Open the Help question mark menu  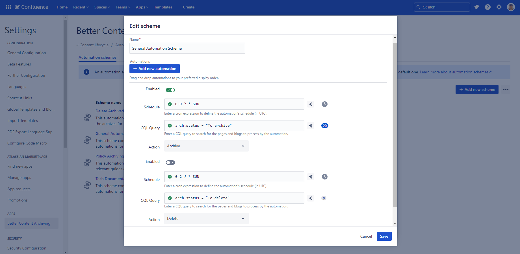[x=487, y=7]
